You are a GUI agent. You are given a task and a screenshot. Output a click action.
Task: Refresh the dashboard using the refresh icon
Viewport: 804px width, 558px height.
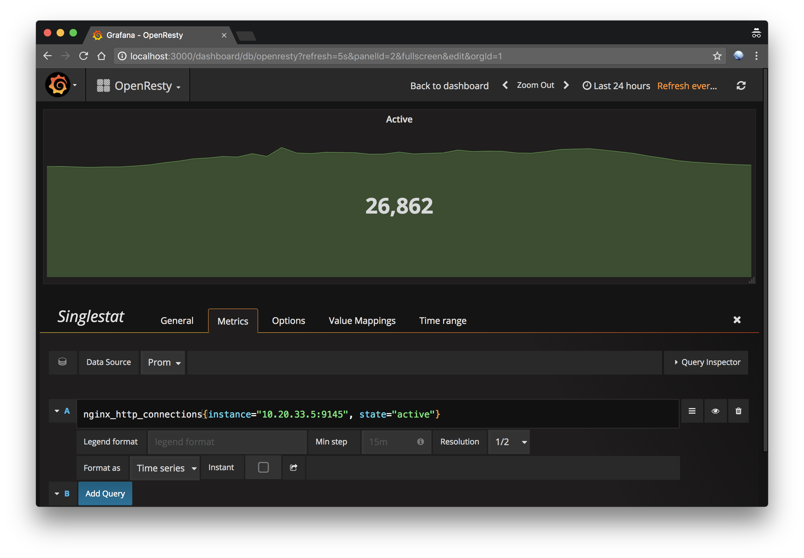click(x=742, y=85)
